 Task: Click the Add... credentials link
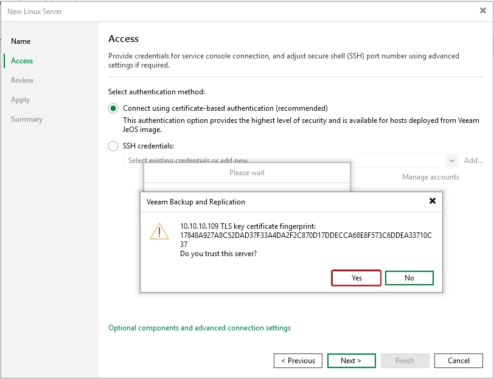(x=473, y=161)
